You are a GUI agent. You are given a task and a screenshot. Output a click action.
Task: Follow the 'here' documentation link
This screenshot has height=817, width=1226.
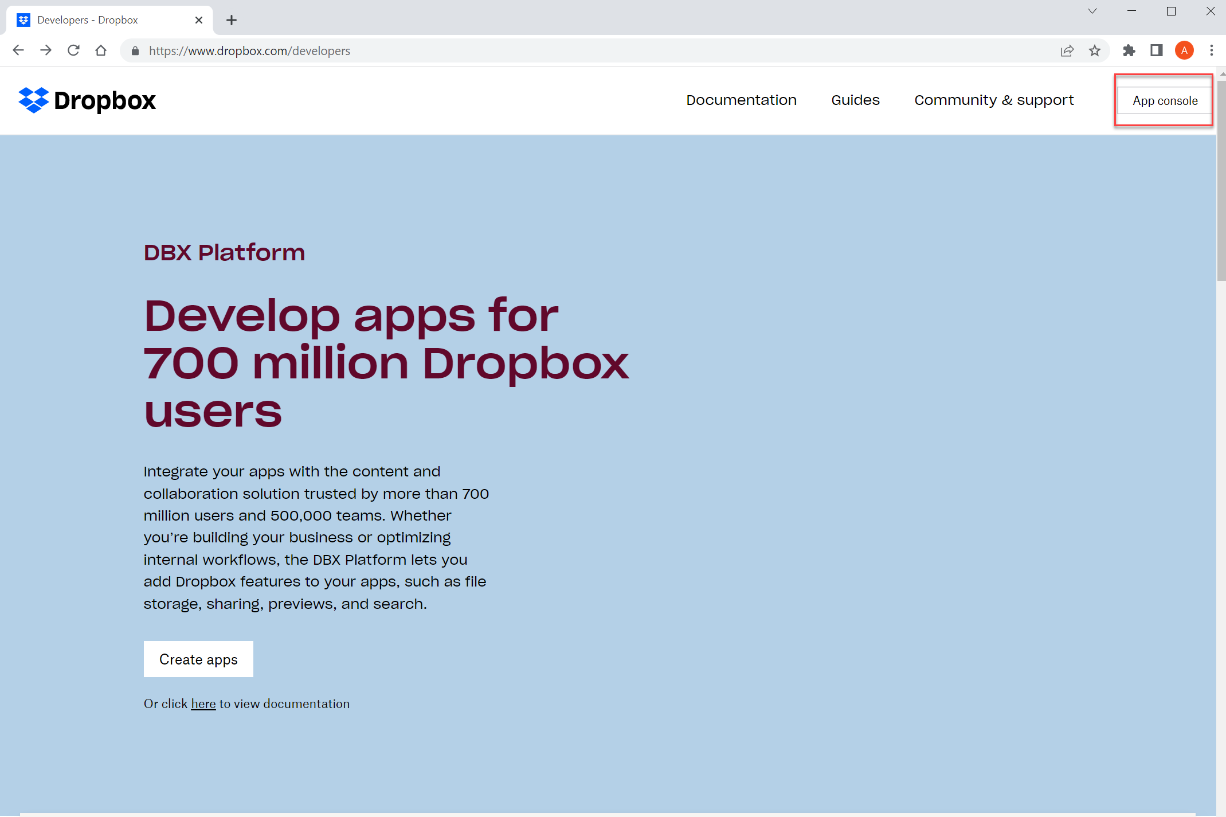coord(203,704)
